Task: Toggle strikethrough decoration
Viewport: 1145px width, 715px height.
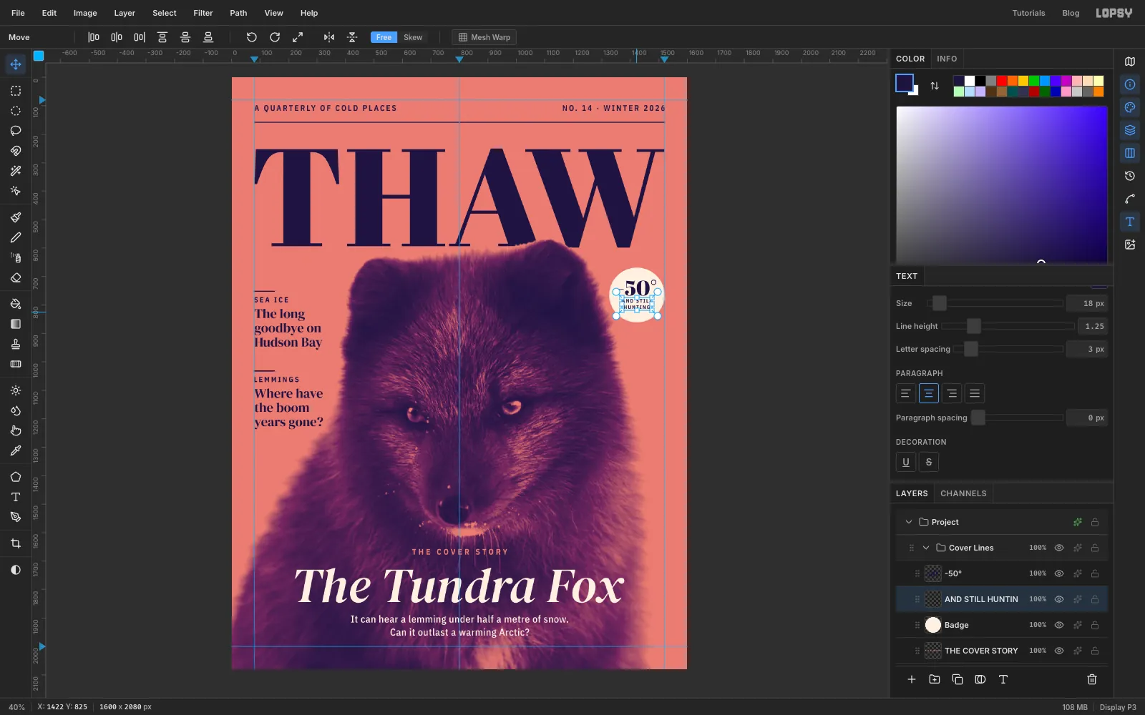Action: point(929,462)
